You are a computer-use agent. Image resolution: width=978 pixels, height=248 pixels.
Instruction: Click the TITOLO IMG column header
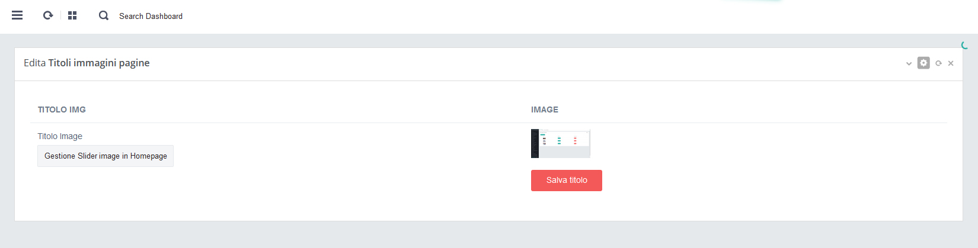tap(62, 109)
